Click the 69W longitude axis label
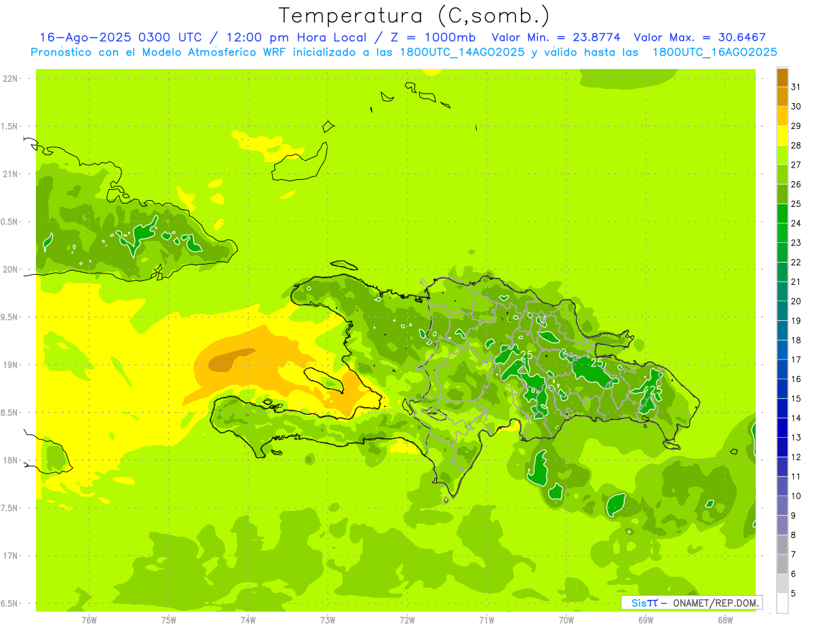The width and height of the screenshot is (814, 629). click(x=646, y=620)
